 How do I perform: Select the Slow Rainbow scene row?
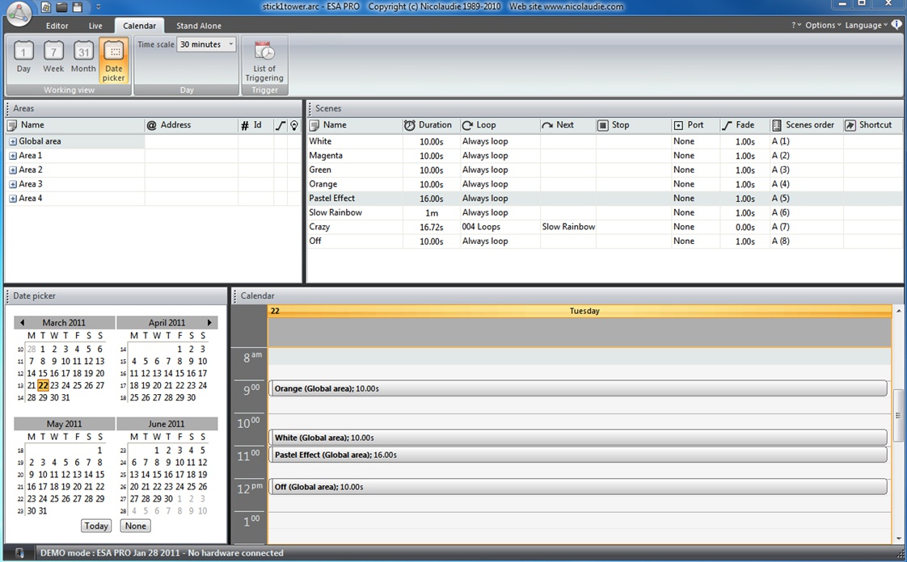(x=335, y=212)
